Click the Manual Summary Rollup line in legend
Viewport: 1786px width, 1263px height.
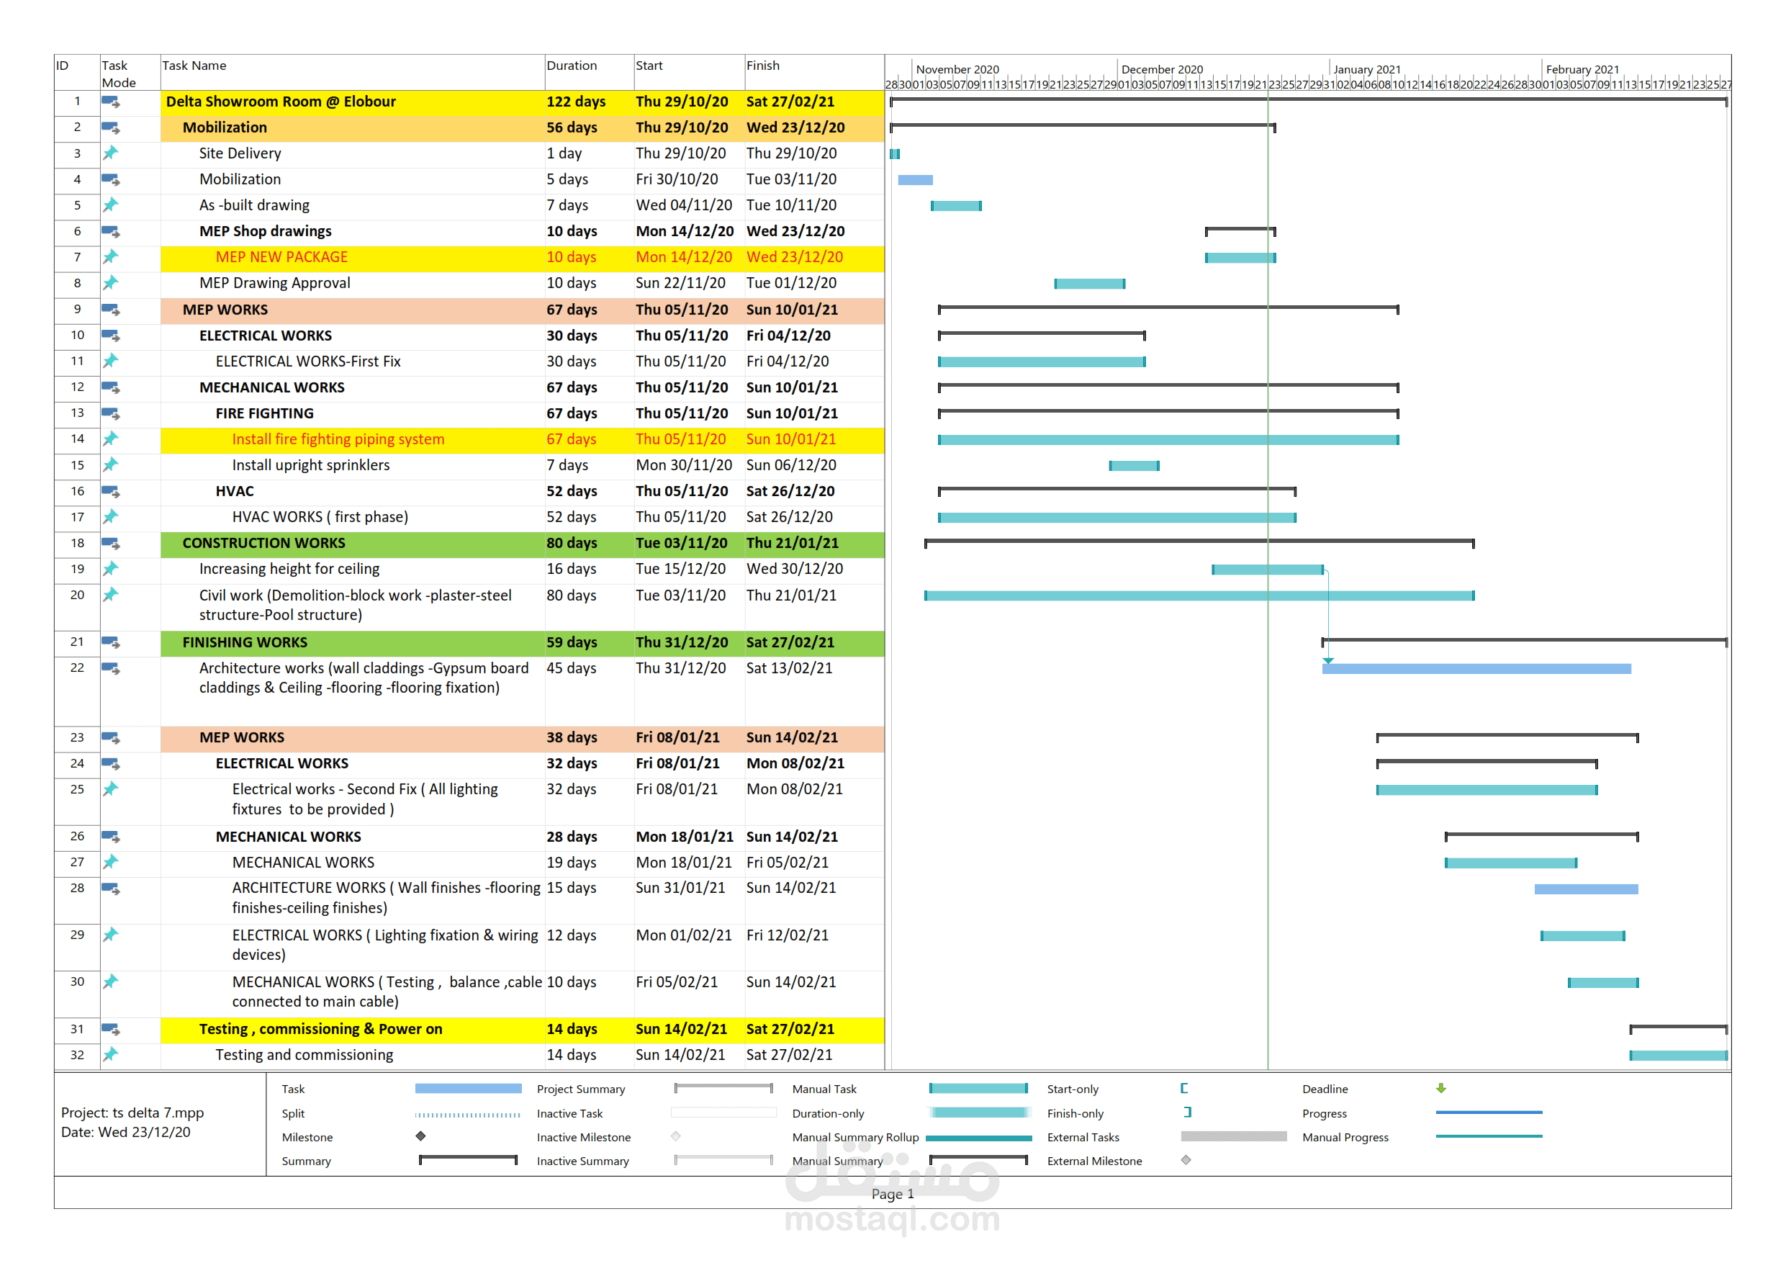[978, 1138]
